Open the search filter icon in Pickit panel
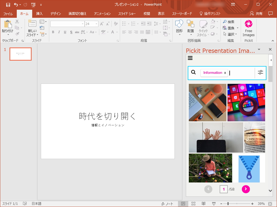 click(260, 72)
